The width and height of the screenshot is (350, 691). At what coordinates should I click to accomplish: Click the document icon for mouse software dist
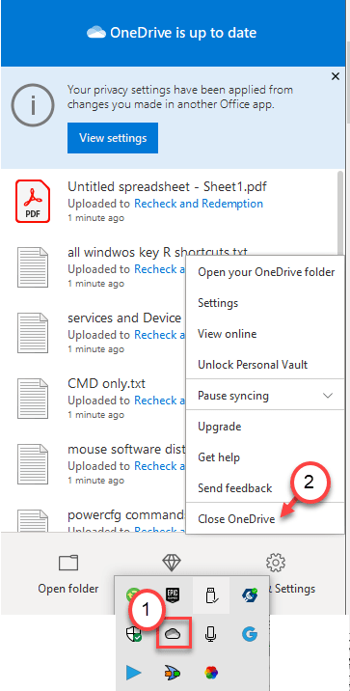coord(33,464)
